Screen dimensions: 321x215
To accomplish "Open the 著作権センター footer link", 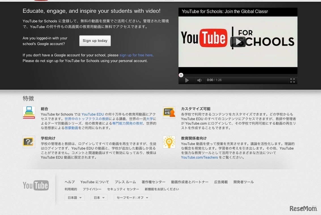I will (x=154, y=182).
